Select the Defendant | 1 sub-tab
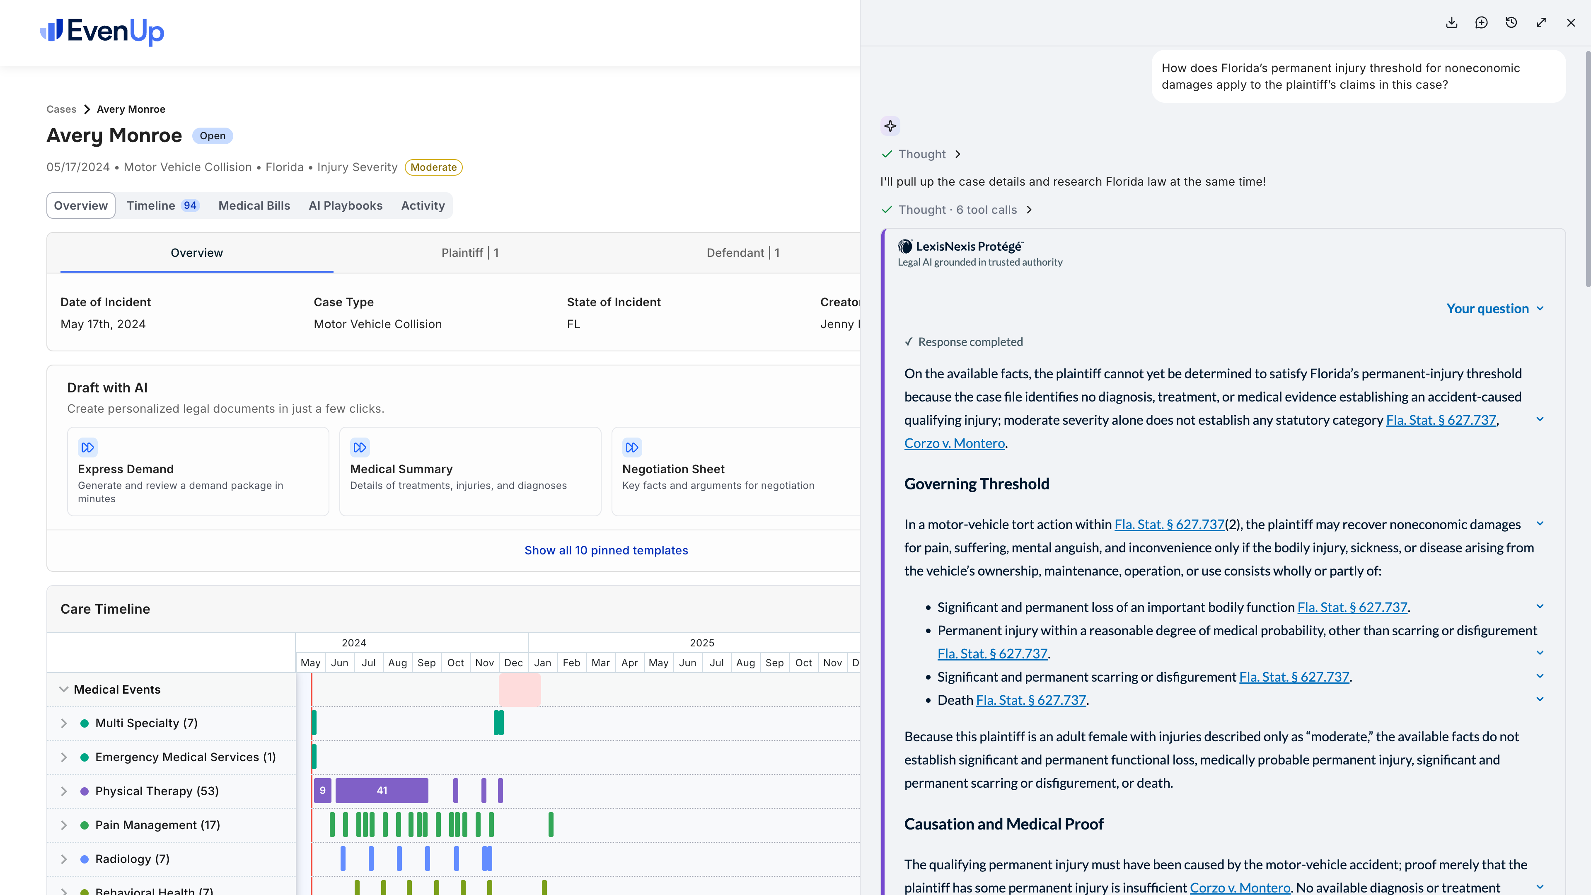The height and width of the screenshot is (895, 1591). tap(743, 253)
